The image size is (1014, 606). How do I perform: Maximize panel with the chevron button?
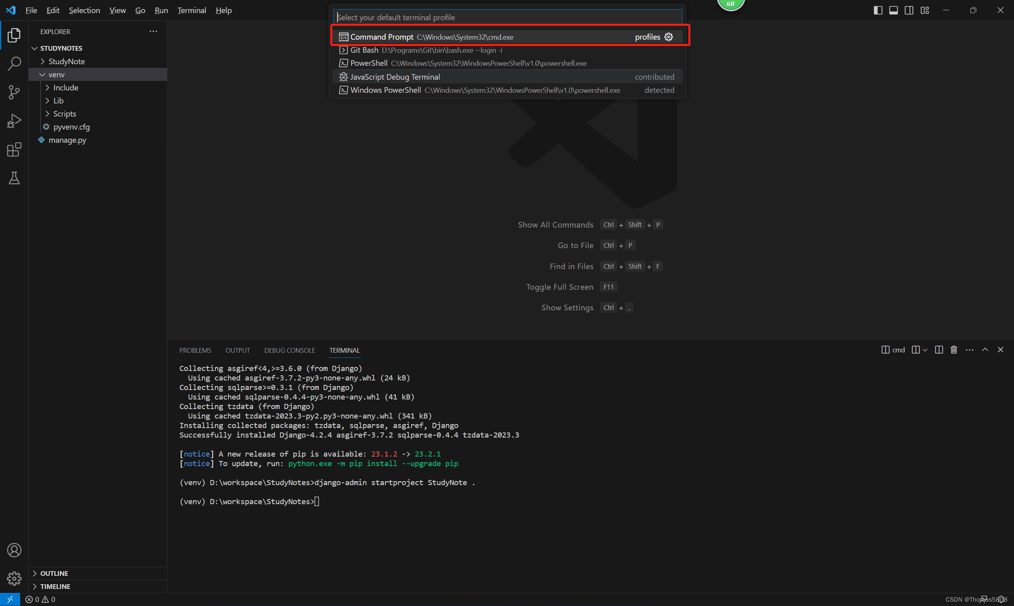point(985,350)
